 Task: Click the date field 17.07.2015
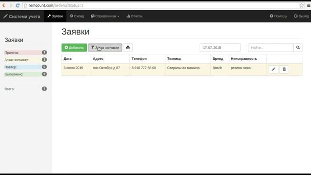coord(220,48)
